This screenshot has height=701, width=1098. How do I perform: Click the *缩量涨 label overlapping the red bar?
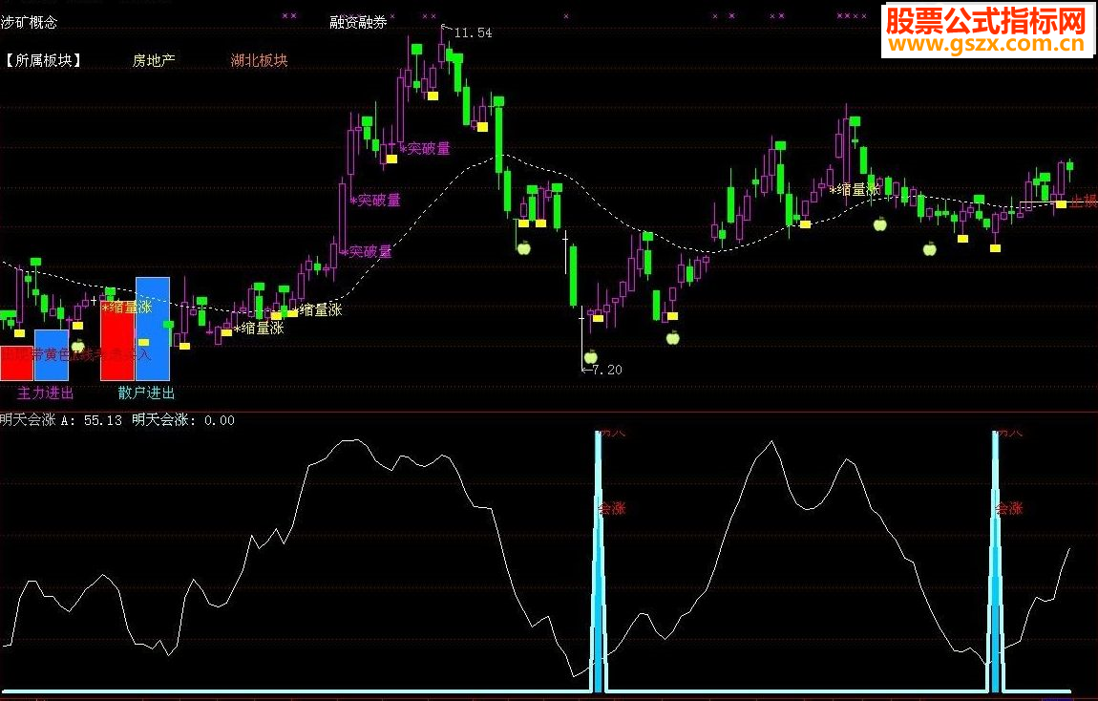point(127,307)
